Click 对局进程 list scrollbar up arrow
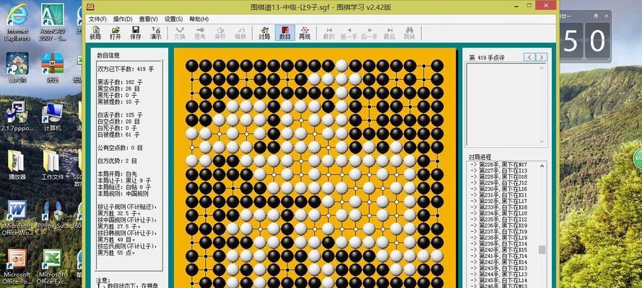Viewport: 642px width, 288px height. (542, 166)
